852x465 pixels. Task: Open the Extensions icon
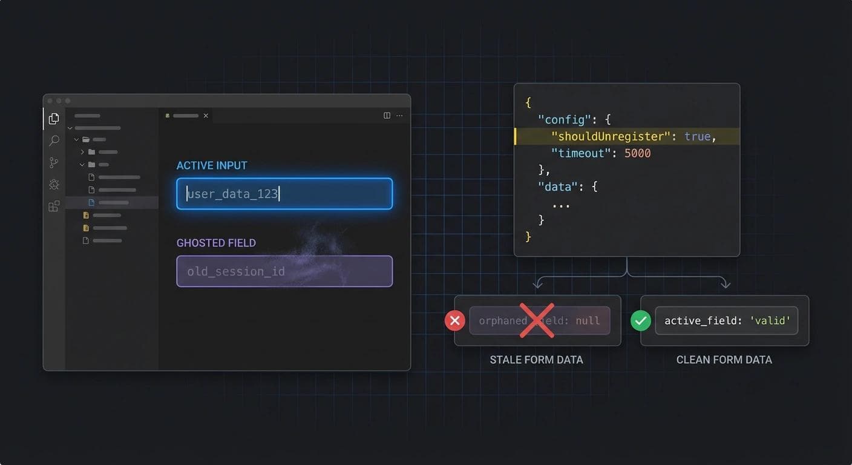click(53, 206)
